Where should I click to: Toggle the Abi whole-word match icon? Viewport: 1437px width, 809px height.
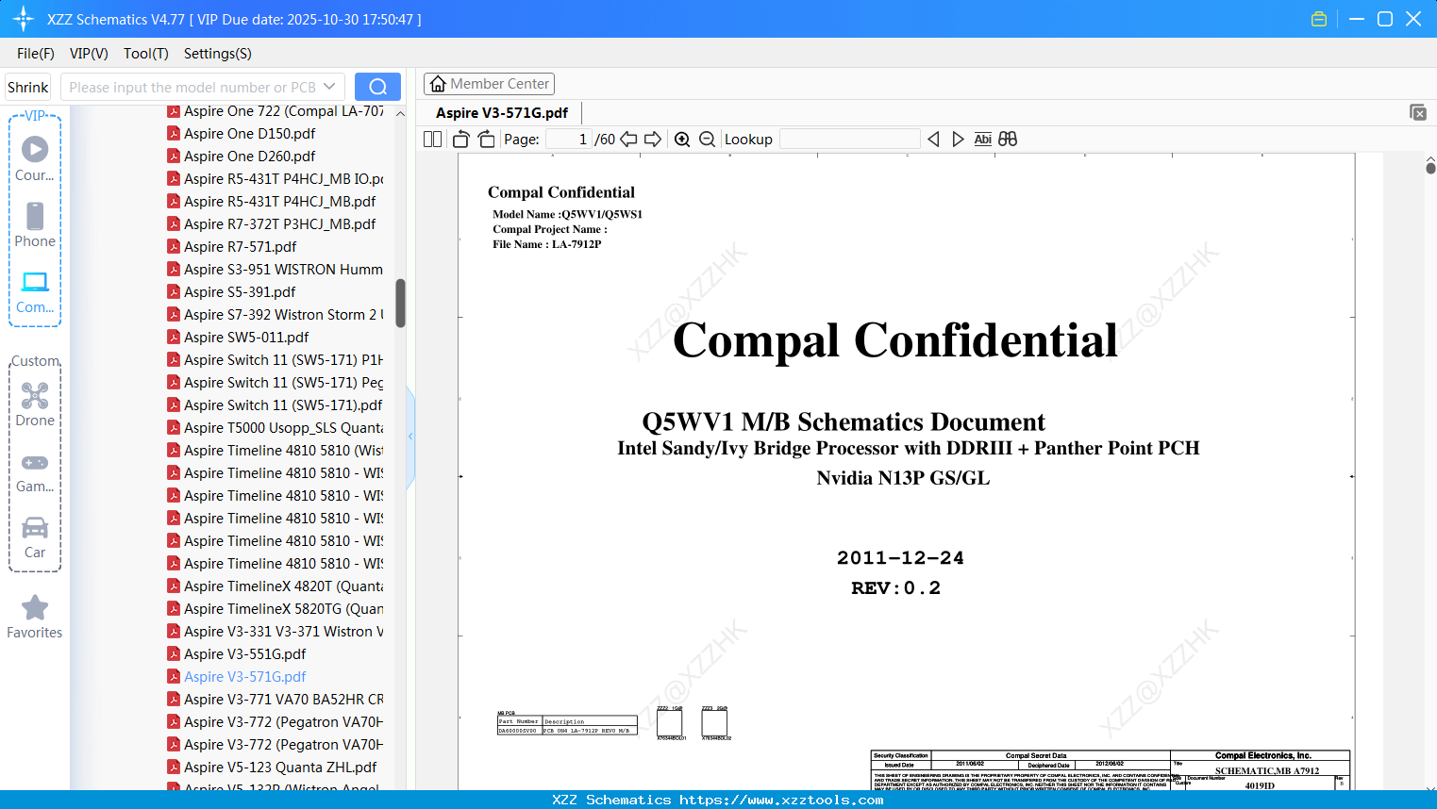[x=982, y=140]
